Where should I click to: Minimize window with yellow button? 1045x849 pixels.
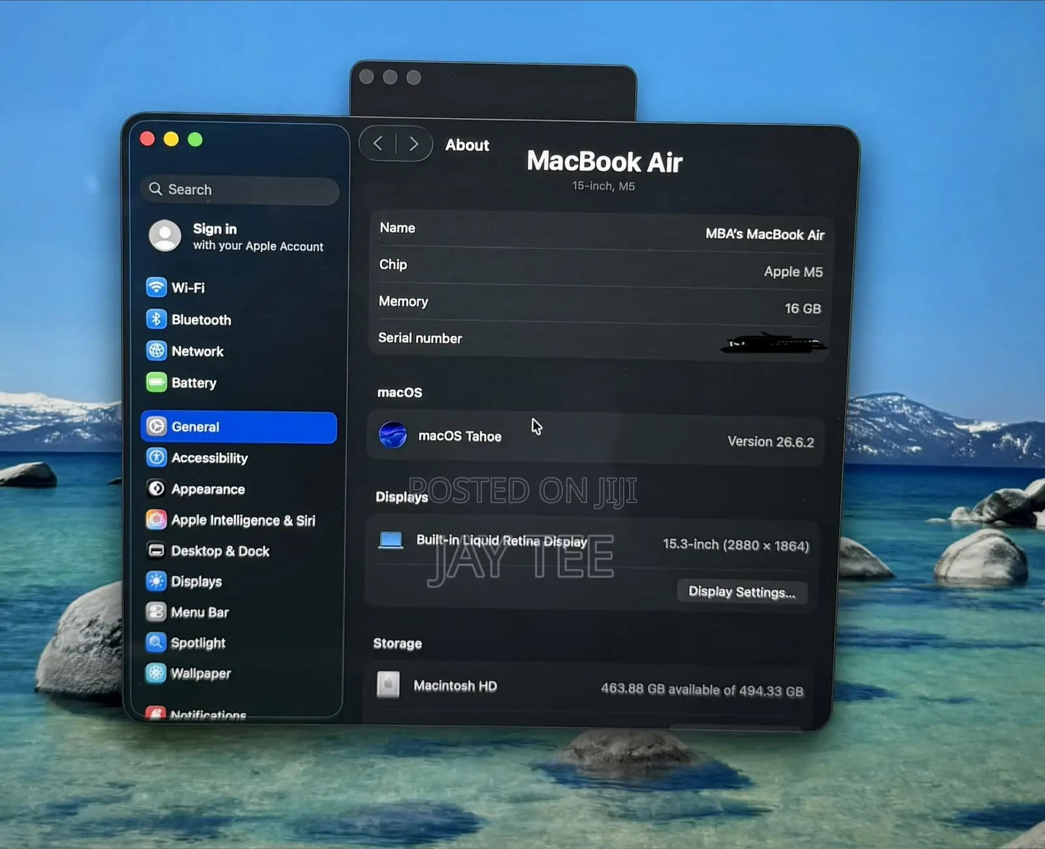point(171,139)
